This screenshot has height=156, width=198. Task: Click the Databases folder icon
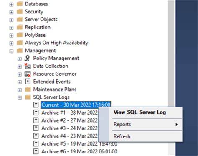pos(20,4)
